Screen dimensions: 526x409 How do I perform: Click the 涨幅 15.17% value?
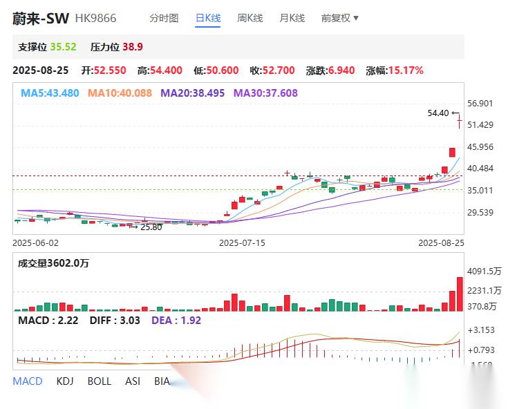pos(406,70)
